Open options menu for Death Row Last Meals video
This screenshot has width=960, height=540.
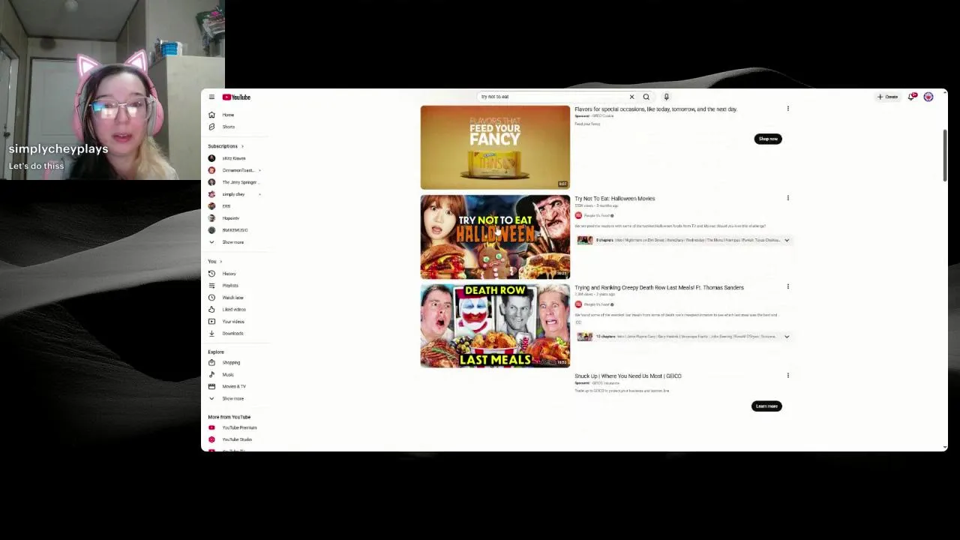pos(787,286)
